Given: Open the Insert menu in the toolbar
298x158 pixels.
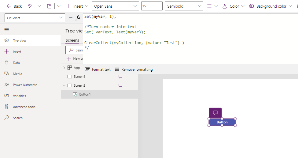Looking at the screenshot, I should [77, 6].
